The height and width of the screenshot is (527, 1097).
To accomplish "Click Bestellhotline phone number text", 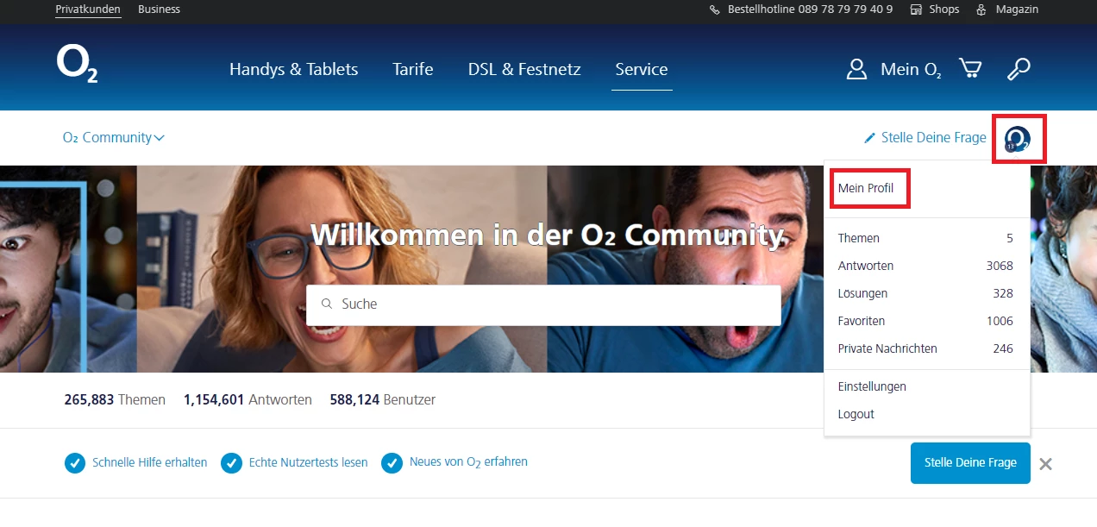I will click(811, 9).
